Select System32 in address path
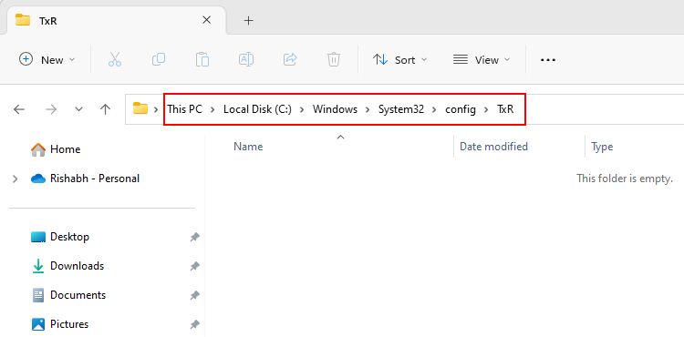 (401, 109)
